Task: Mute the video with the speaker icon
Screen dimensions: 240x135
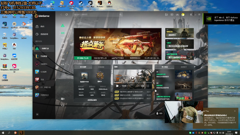Action: coord(142,86)
